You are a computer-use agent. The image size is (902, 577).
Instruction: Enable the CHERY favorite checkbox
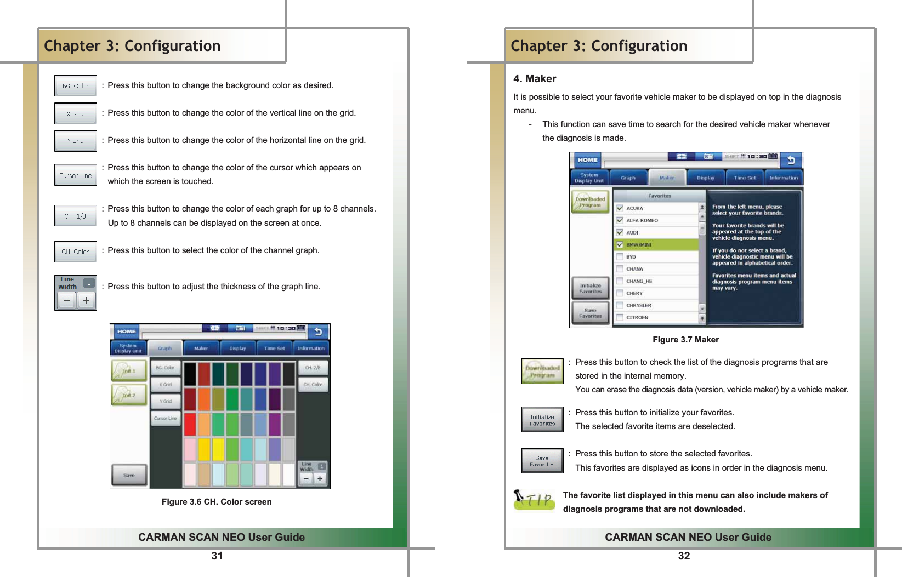coord(620,293)
